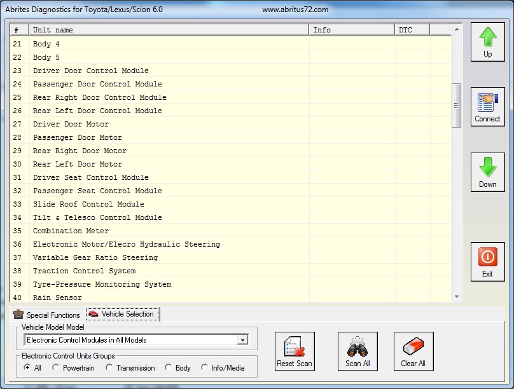Click the red Exit power icon
Screen dimensions: 514x389
[488, 257]
